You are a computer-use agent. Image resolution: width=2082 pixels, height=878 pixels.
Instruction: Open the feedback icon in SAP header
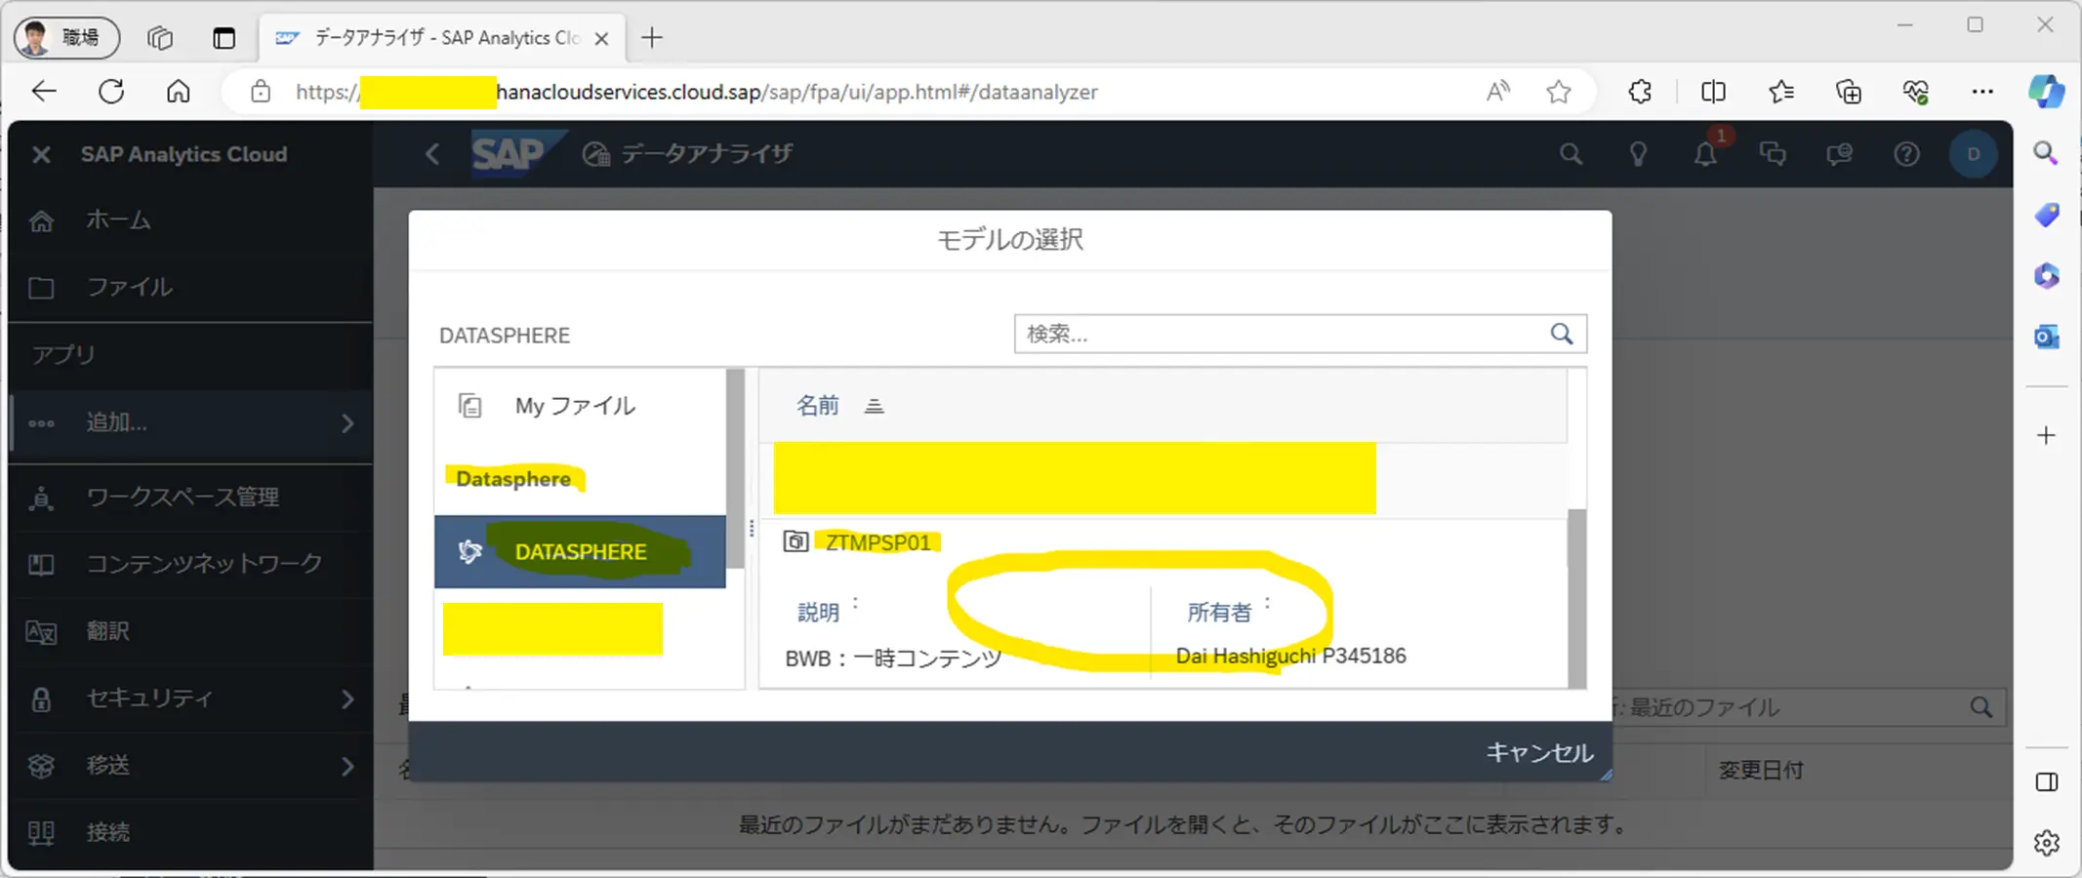click(1840, 154)
